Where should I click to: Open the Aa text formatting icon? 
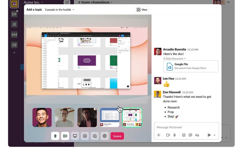coord(197,135)
